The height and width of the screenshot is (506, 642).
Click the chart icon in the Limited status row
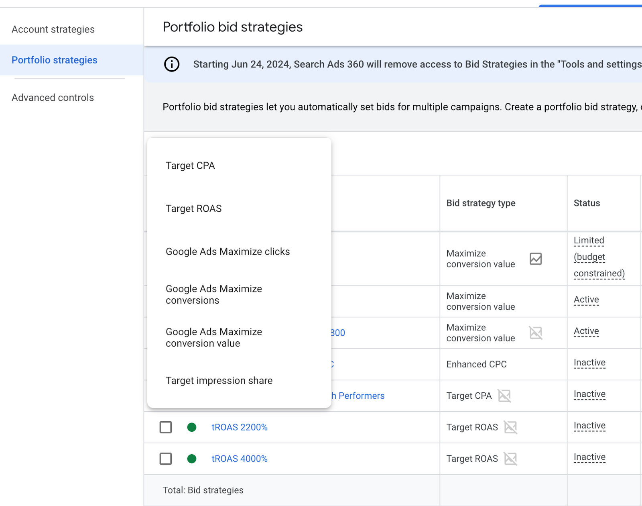pos(536,259)
